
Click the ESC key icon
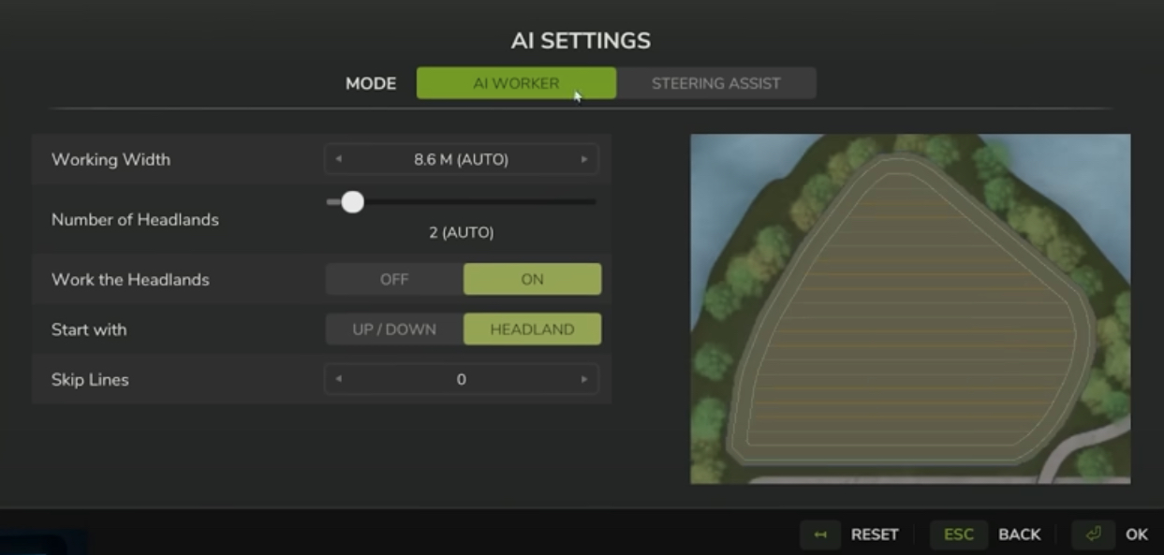point(958,534)
